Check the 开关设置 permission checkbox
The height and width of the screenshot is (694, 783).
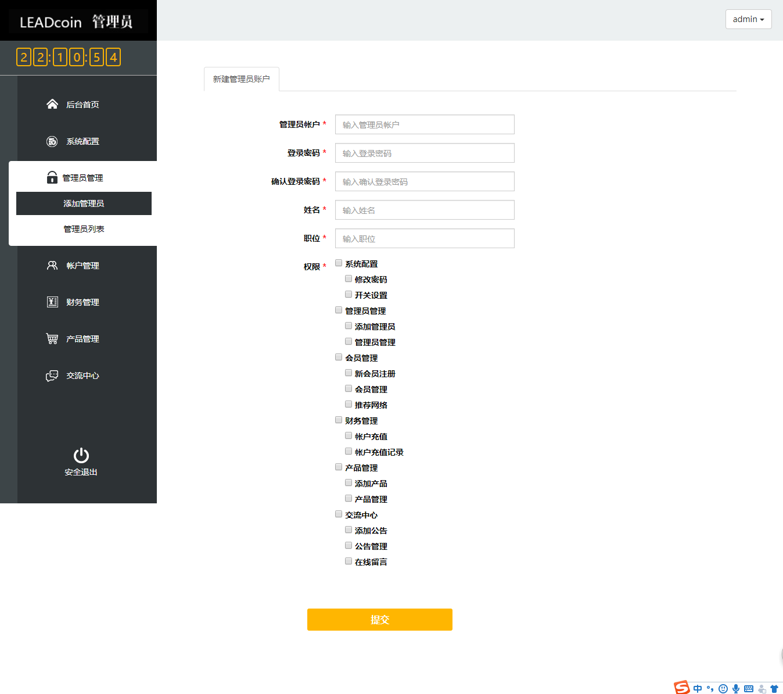coord(349,295)
